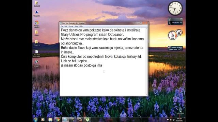Open the Google Chrome desktop shortcut
This screenshot has height=122, width=218.
click(37, 24)
